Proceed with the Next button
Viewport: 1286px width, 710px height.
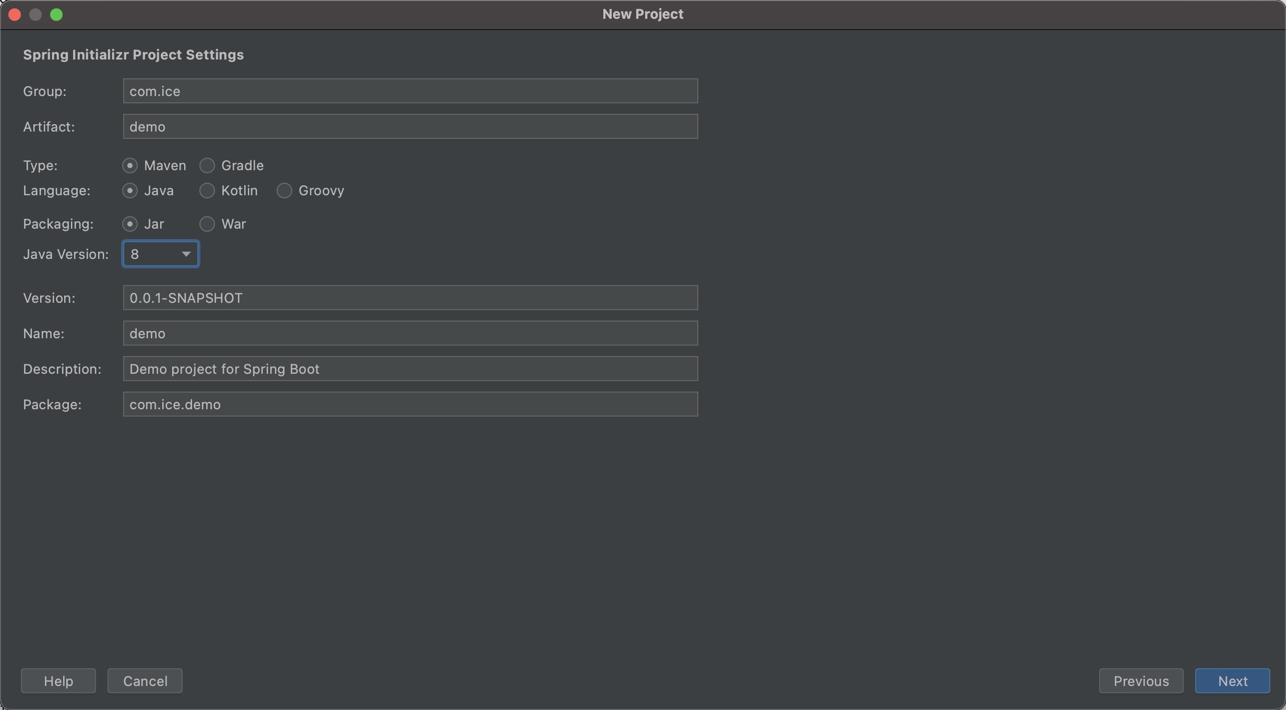[x=1233, y=681]
